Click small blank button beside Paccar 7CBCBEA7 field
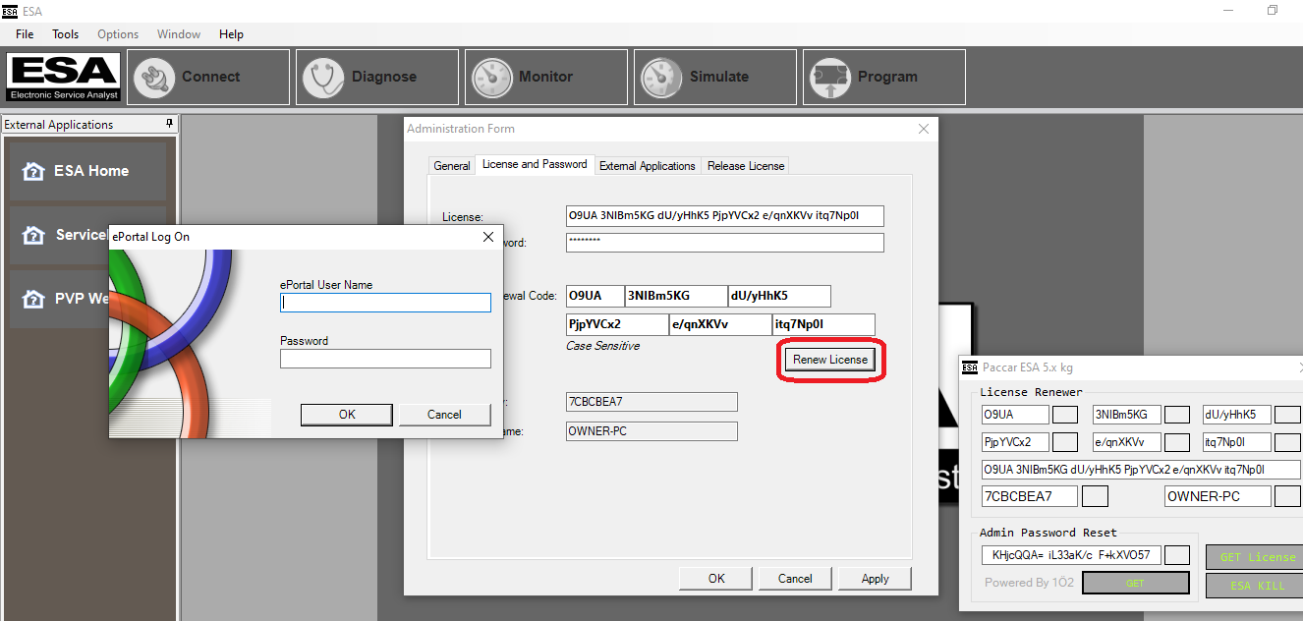Image resolution: width=1303 pixels, height=621 pixels. pos(1095,496)
